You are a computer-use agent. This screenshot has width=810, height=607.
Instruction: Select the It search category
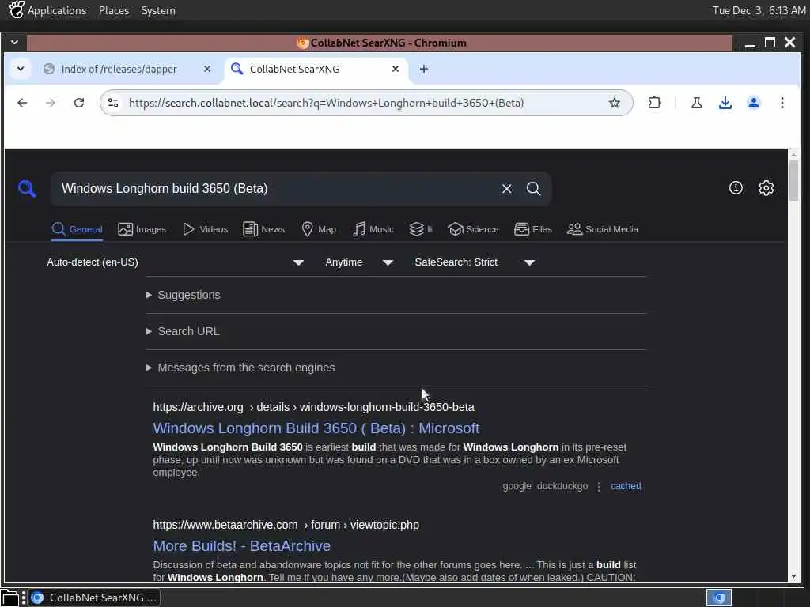[x=421, y=229]
